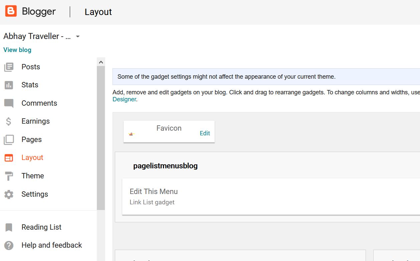Click the Favicon thumbnail image
The width and height of the screenshot is (420, 261).
click(x=131, y=134)
